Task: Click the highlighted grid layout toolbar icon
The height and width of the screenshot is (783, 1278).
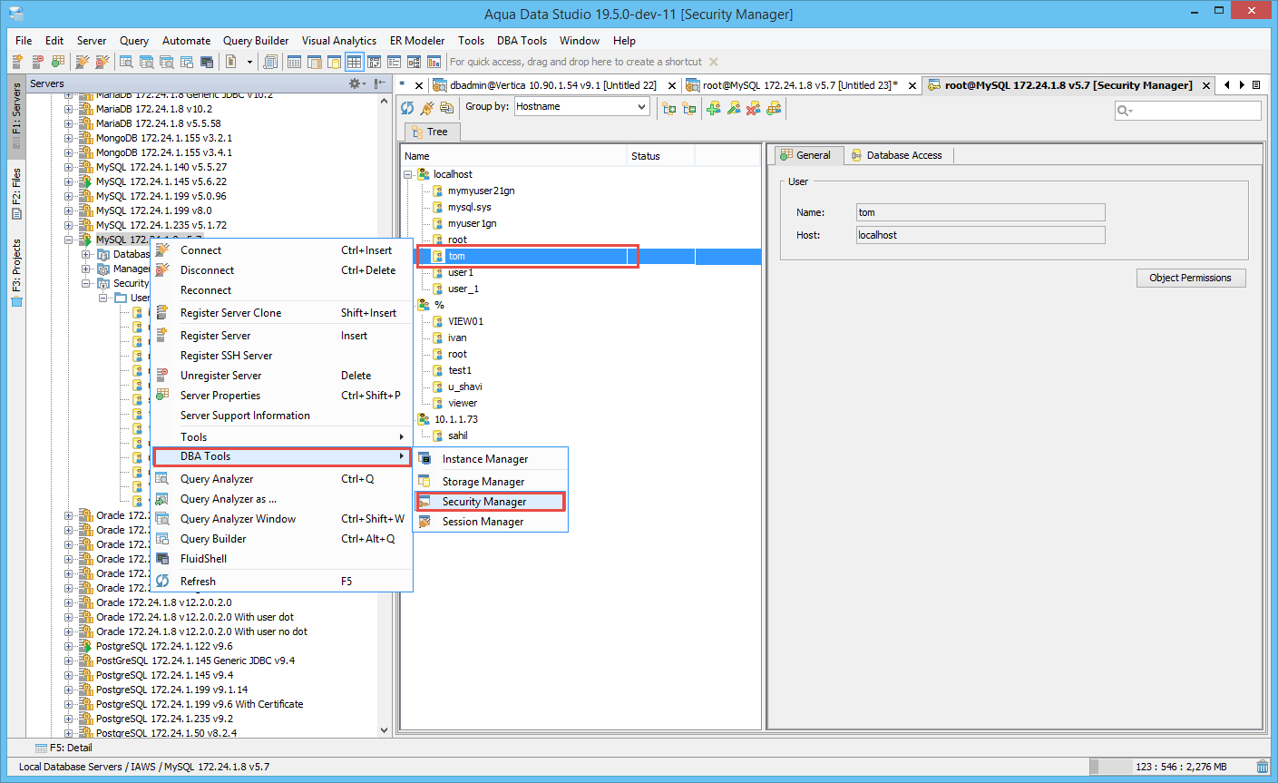Action: tap(354, 62)
